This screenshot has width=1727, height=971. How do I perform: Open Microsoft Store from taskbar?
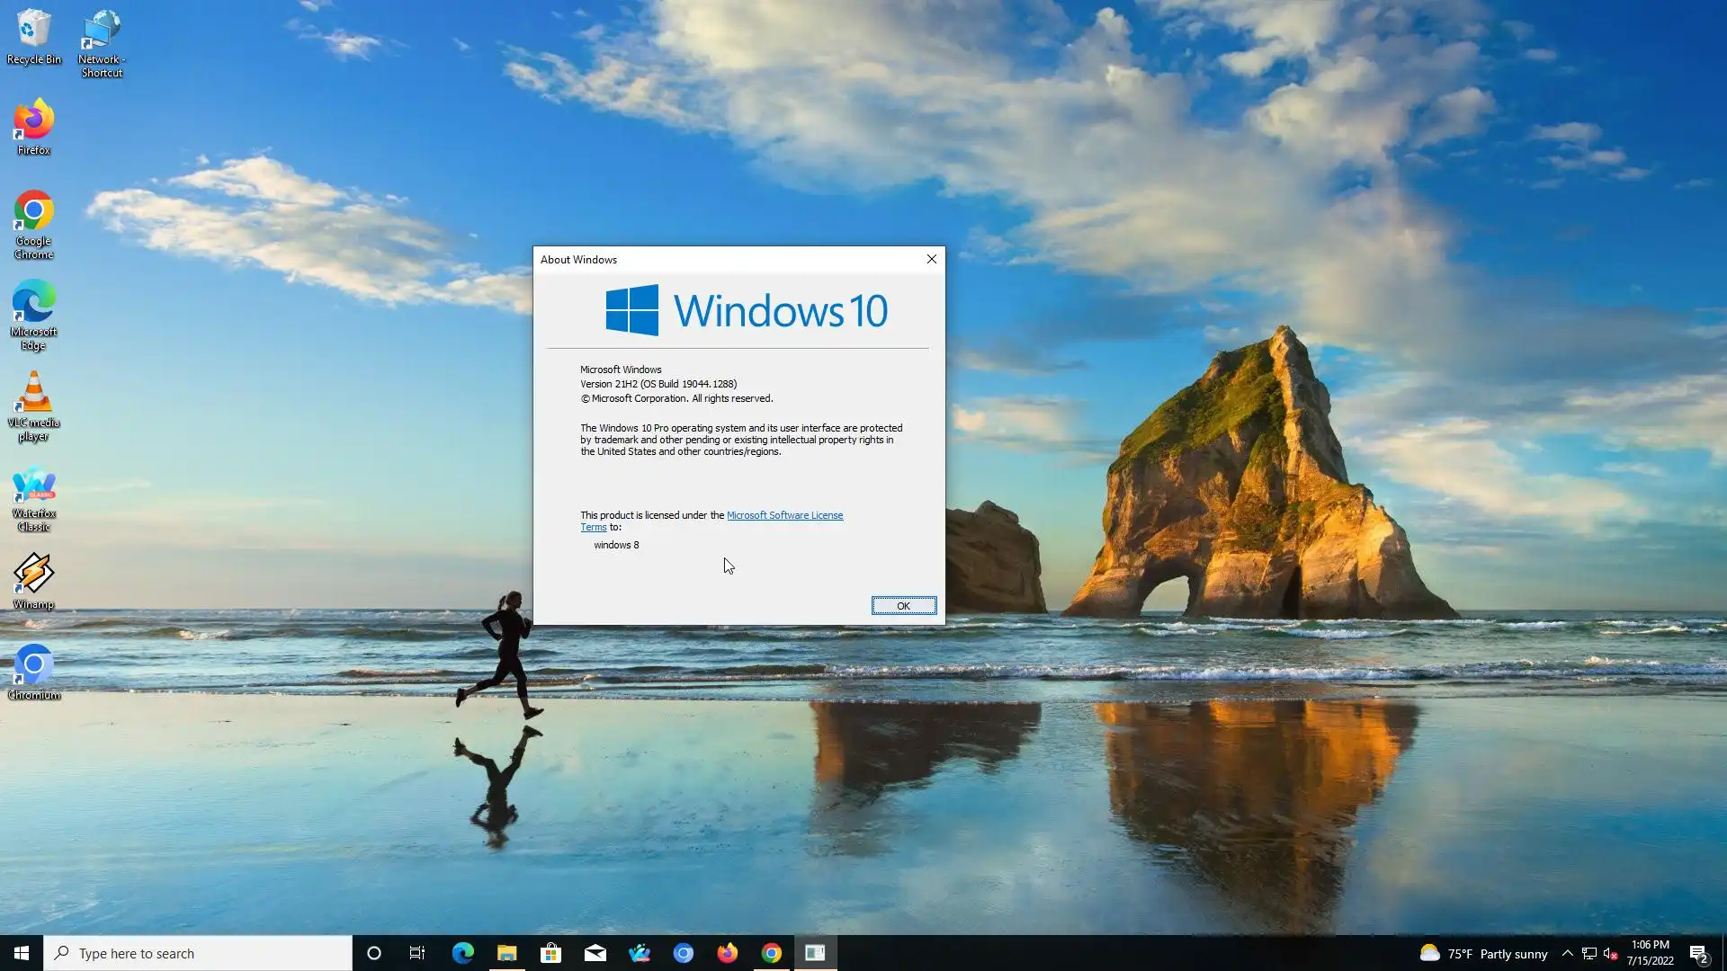[x=550, y=953]
